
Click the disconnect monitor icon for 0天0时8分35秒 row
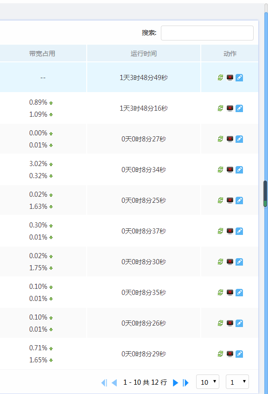pos(230,292)
